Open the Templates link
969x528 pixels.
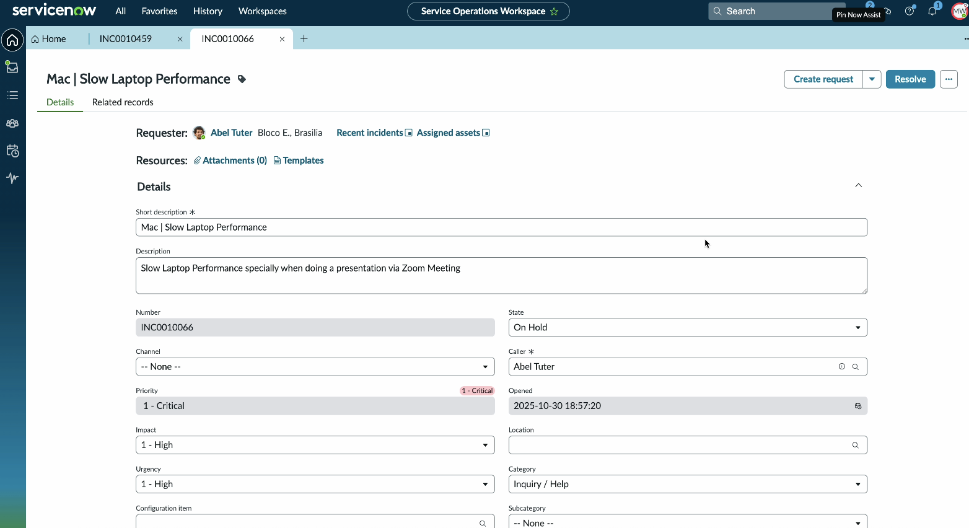(299, 161)
